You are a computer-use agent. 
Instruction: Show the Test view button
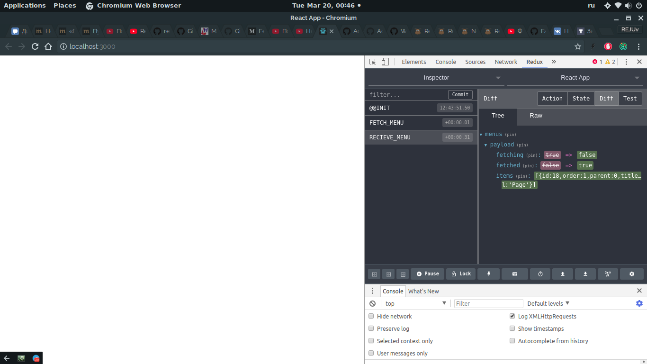tap(630, 98)
